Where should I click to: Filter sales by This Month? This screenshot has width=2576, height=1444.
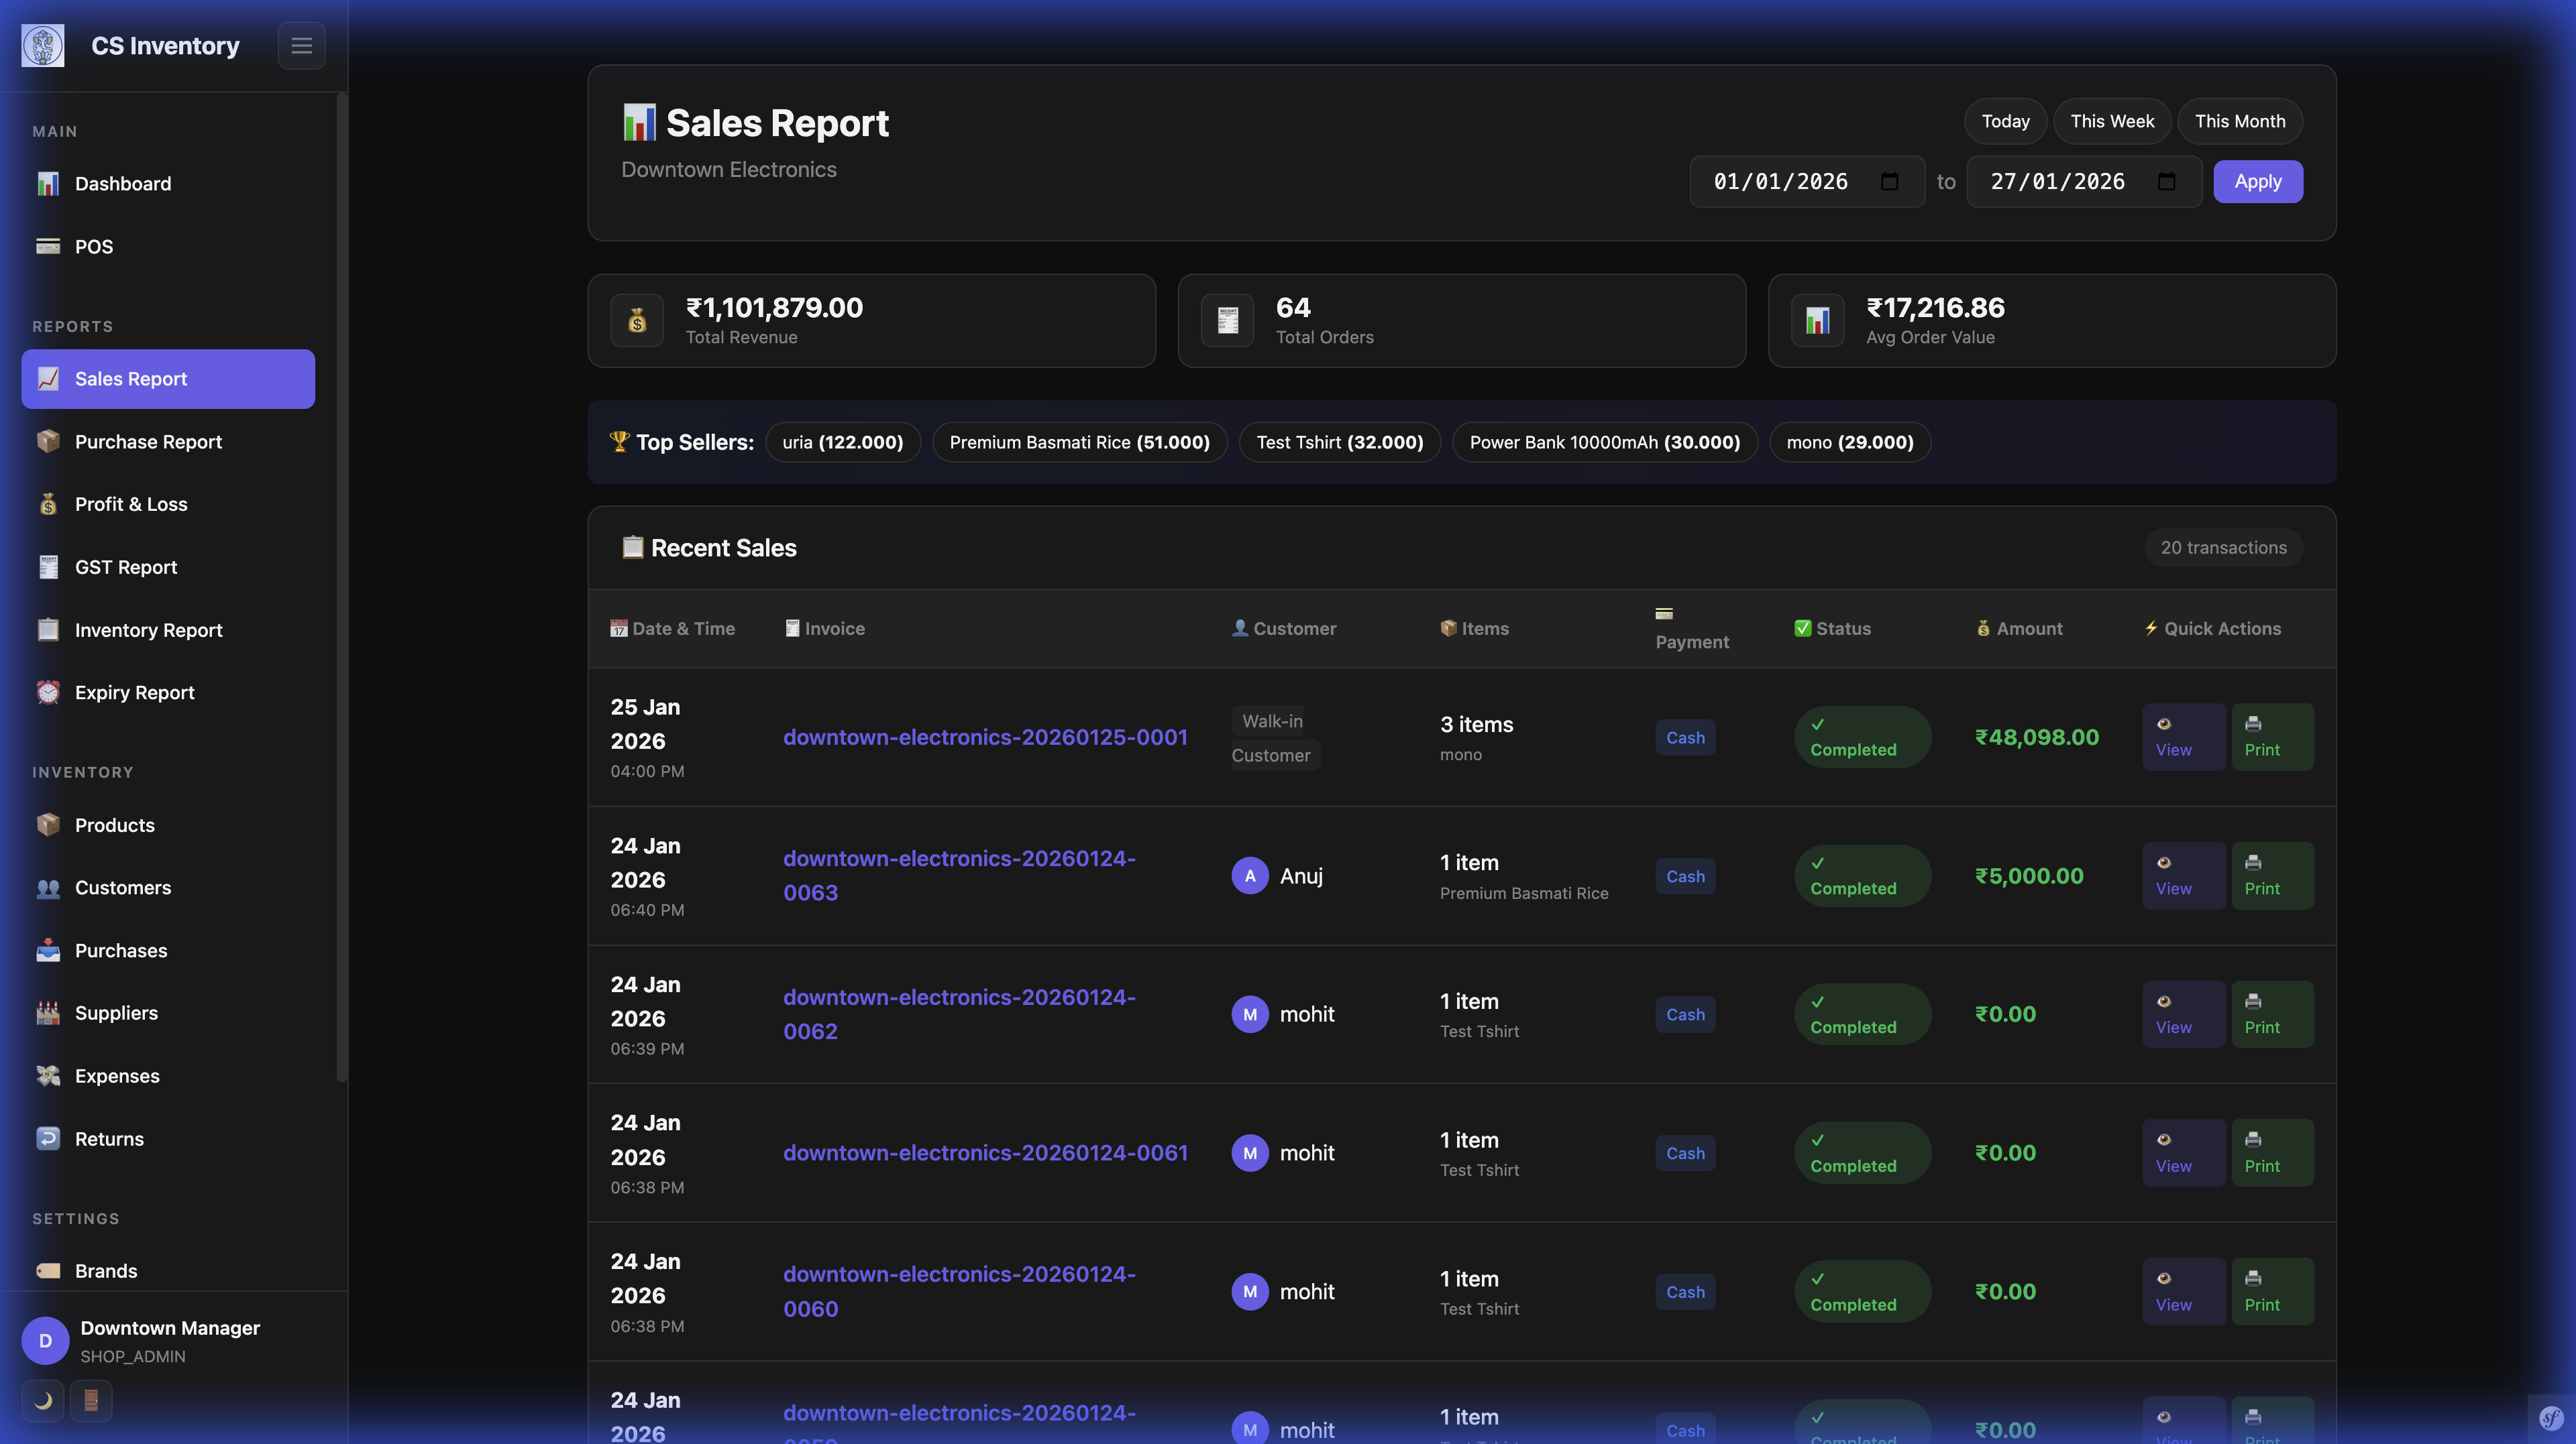[2239, 121]
